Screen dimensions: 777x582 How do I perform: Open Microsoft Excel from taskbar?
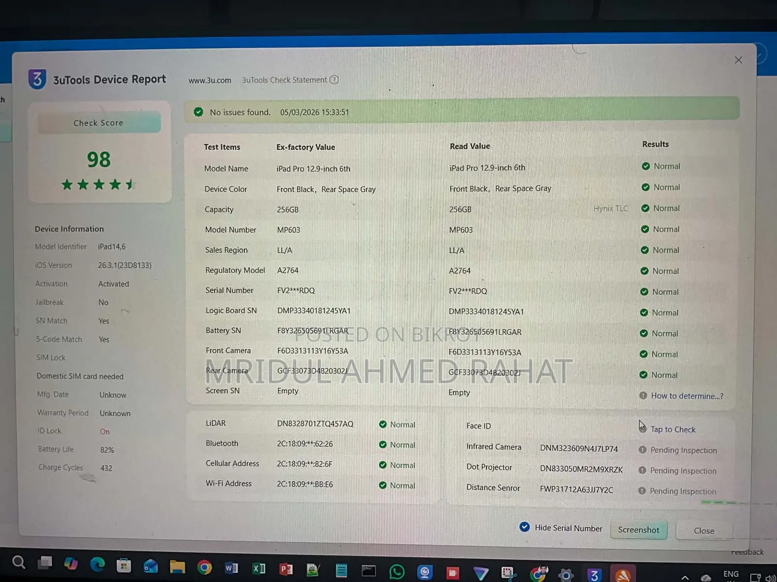click(259, 568)
